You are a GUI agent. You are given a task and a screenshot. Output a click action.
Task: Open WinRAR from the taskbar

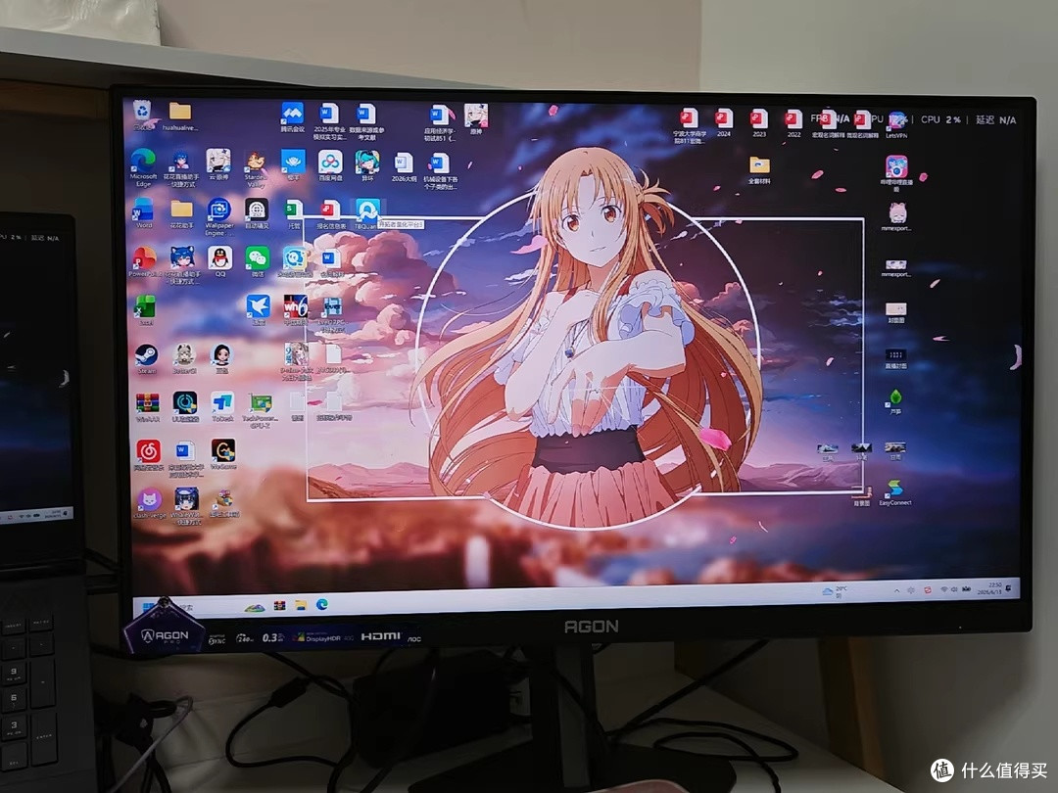(278, 606)
